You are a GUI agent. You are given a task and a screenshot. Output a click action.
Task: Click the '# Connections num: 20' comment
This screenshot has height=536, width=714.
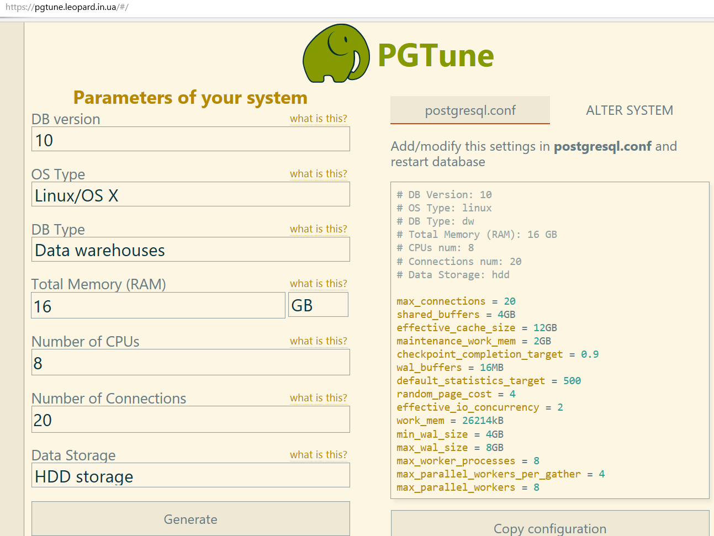[x=459, y=262]
